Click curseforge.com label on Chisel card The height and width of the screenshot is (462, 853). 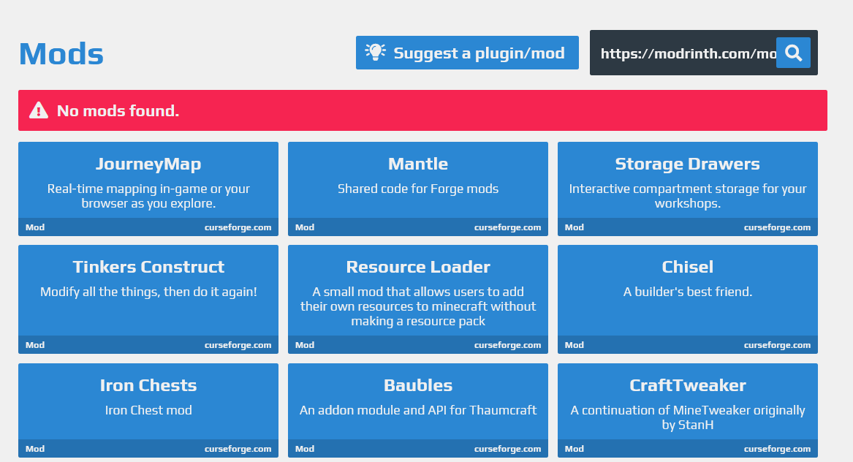[x=778, y=345]
